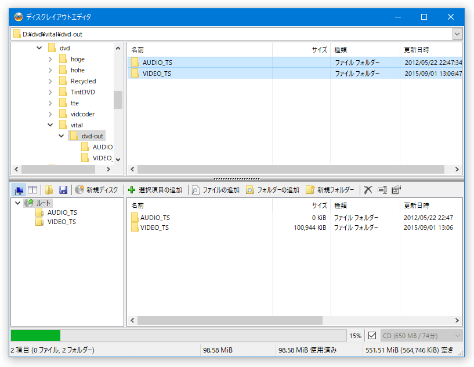
Task: Expand the tte folder
Action: [50, 103]
